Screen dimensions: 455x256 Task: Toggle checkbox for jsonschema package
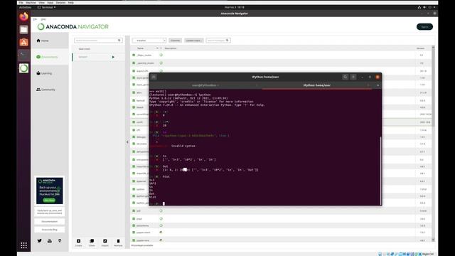pos(134,225)
